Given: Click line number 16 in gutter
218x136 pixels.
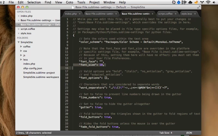Looking at the screenshot, I should (x=67, y=68).
